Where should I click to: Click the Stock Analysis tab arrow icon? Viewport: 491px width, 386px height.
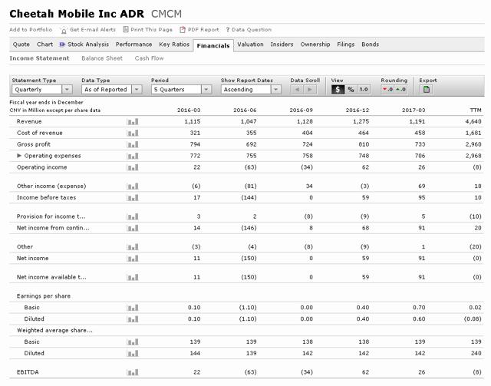coord(62,45)
